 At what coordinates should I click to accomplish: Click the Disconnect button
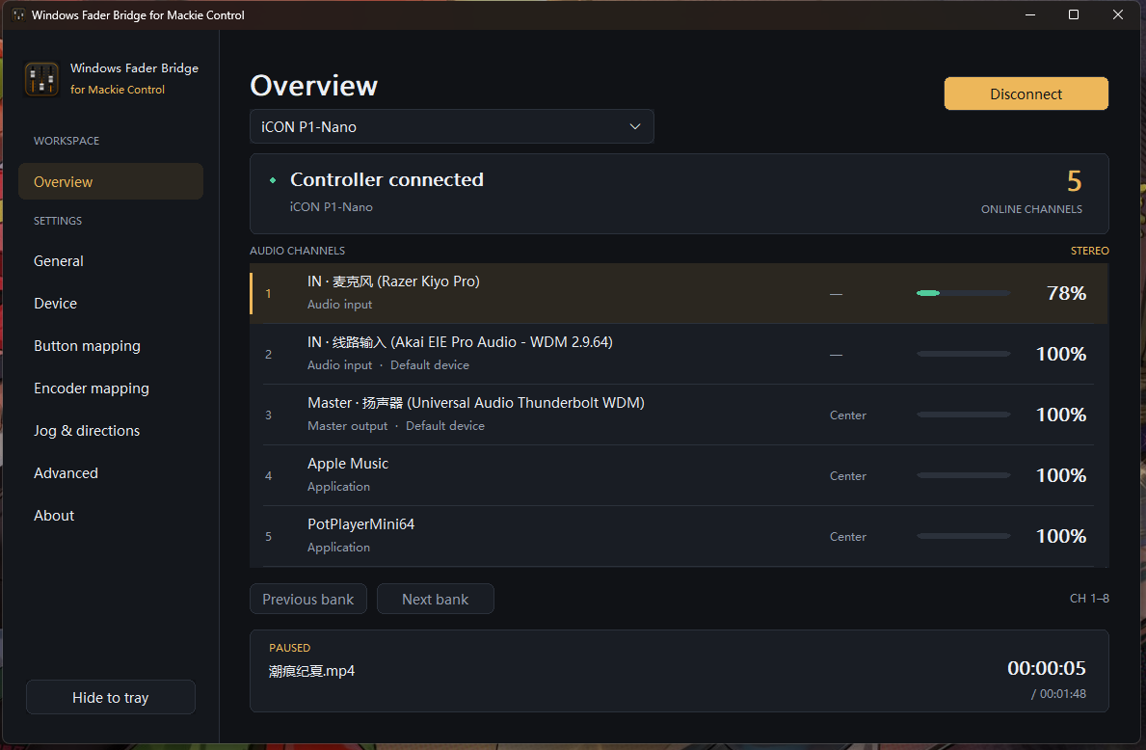pyautogui.click(x=1026, y=94)
